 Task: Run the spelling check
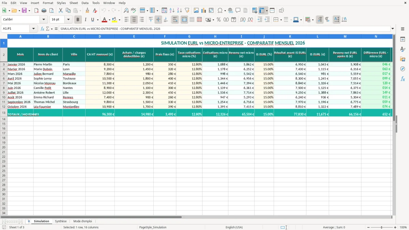coord(134,11)
